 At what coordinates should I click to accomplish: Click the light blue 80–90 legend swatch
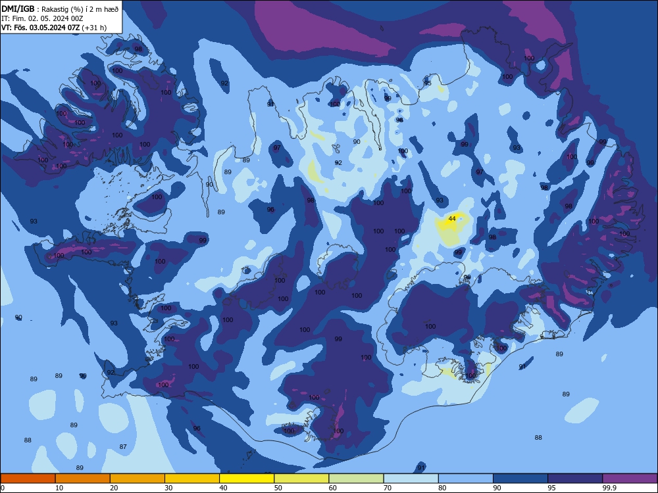466,479
